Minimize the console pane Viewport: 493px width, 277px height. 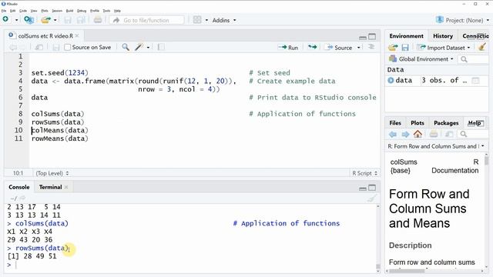pos(363,188)
